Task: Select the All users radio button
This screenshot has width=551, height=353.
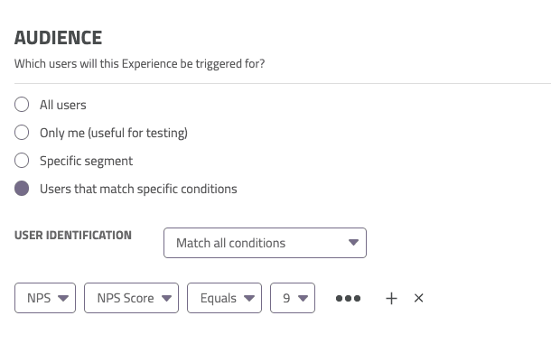Action: (22, 105)
